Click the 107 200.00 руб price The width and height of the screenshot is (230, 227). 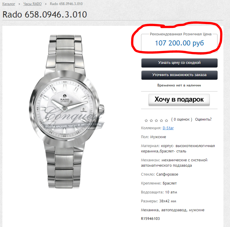coord(179,43)
